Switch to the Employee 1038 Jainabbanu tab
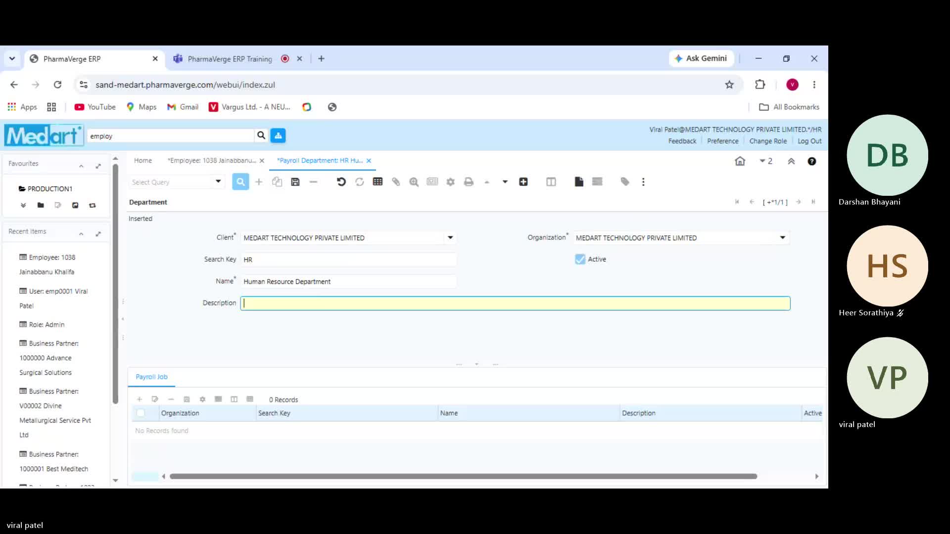 pyautogui.click(x=212, y=161)
